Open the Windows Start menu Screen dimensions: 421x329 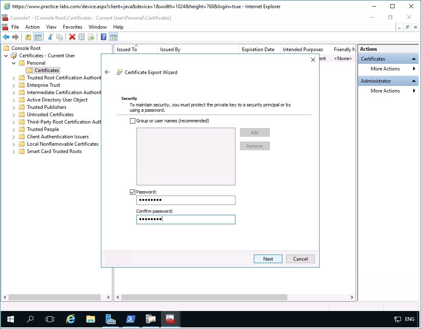tap(11, 319)
